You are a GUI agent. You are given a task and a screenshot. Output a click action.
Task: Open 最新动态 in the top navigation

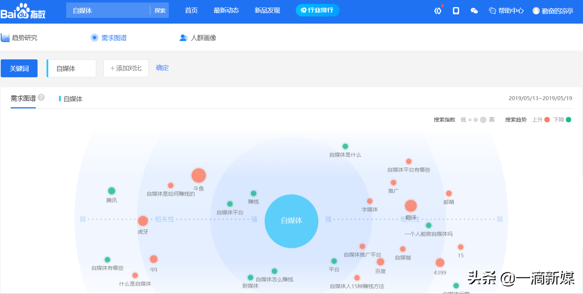point(226,10)
